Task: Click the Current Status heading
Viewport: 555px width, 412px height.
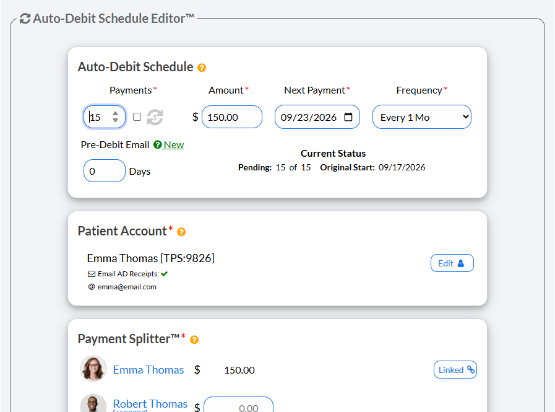Action: (333, 154)
